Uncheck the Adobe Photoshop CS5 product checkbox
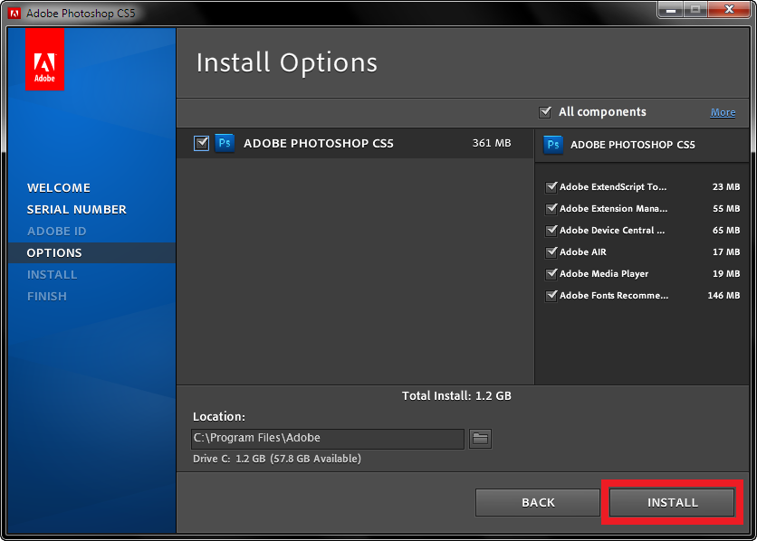This screenshot has width=757, height=541. (x=201, y=143)
